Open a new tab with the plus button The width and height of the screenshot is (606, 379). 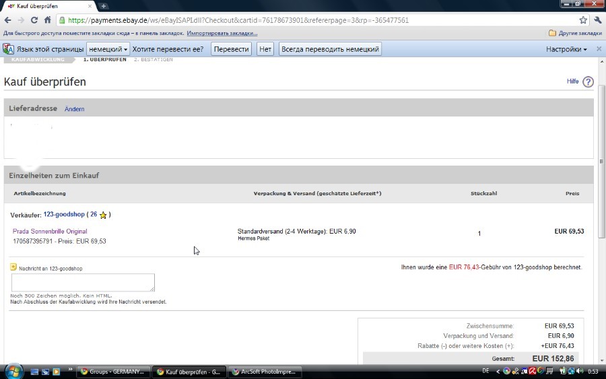104,6
